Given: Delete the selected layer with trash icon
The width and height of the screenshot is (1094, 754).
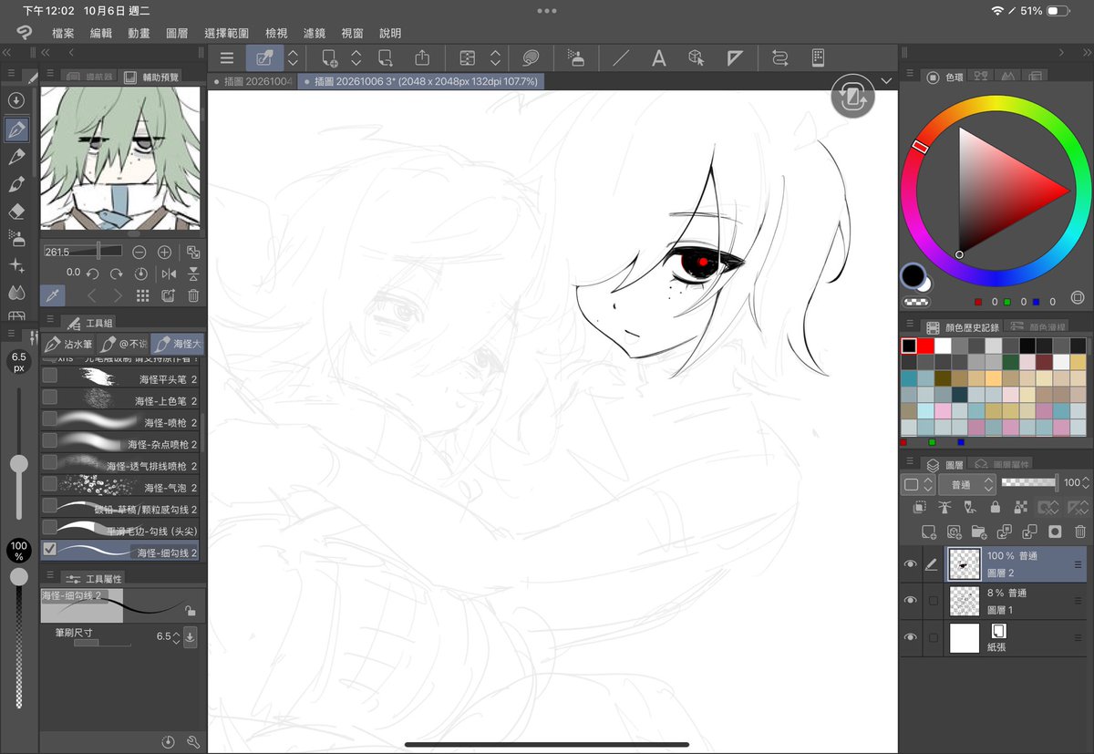Looking at the screenshot, I should [x=1080, y=532].
